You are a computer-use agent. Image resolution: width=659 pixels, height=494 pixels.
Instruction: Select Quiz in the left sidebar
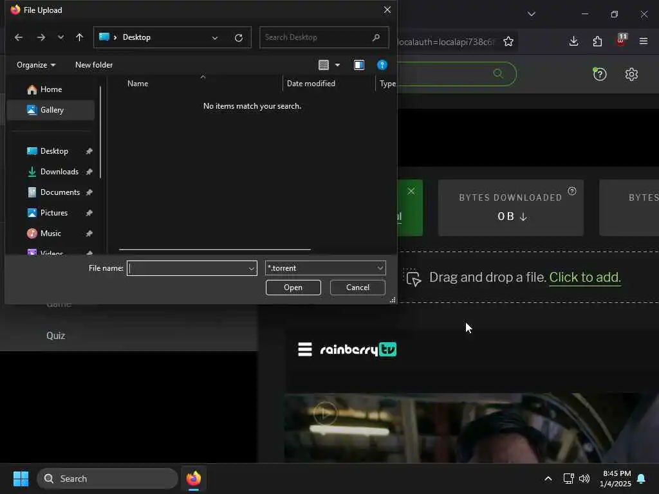(55, 336)
